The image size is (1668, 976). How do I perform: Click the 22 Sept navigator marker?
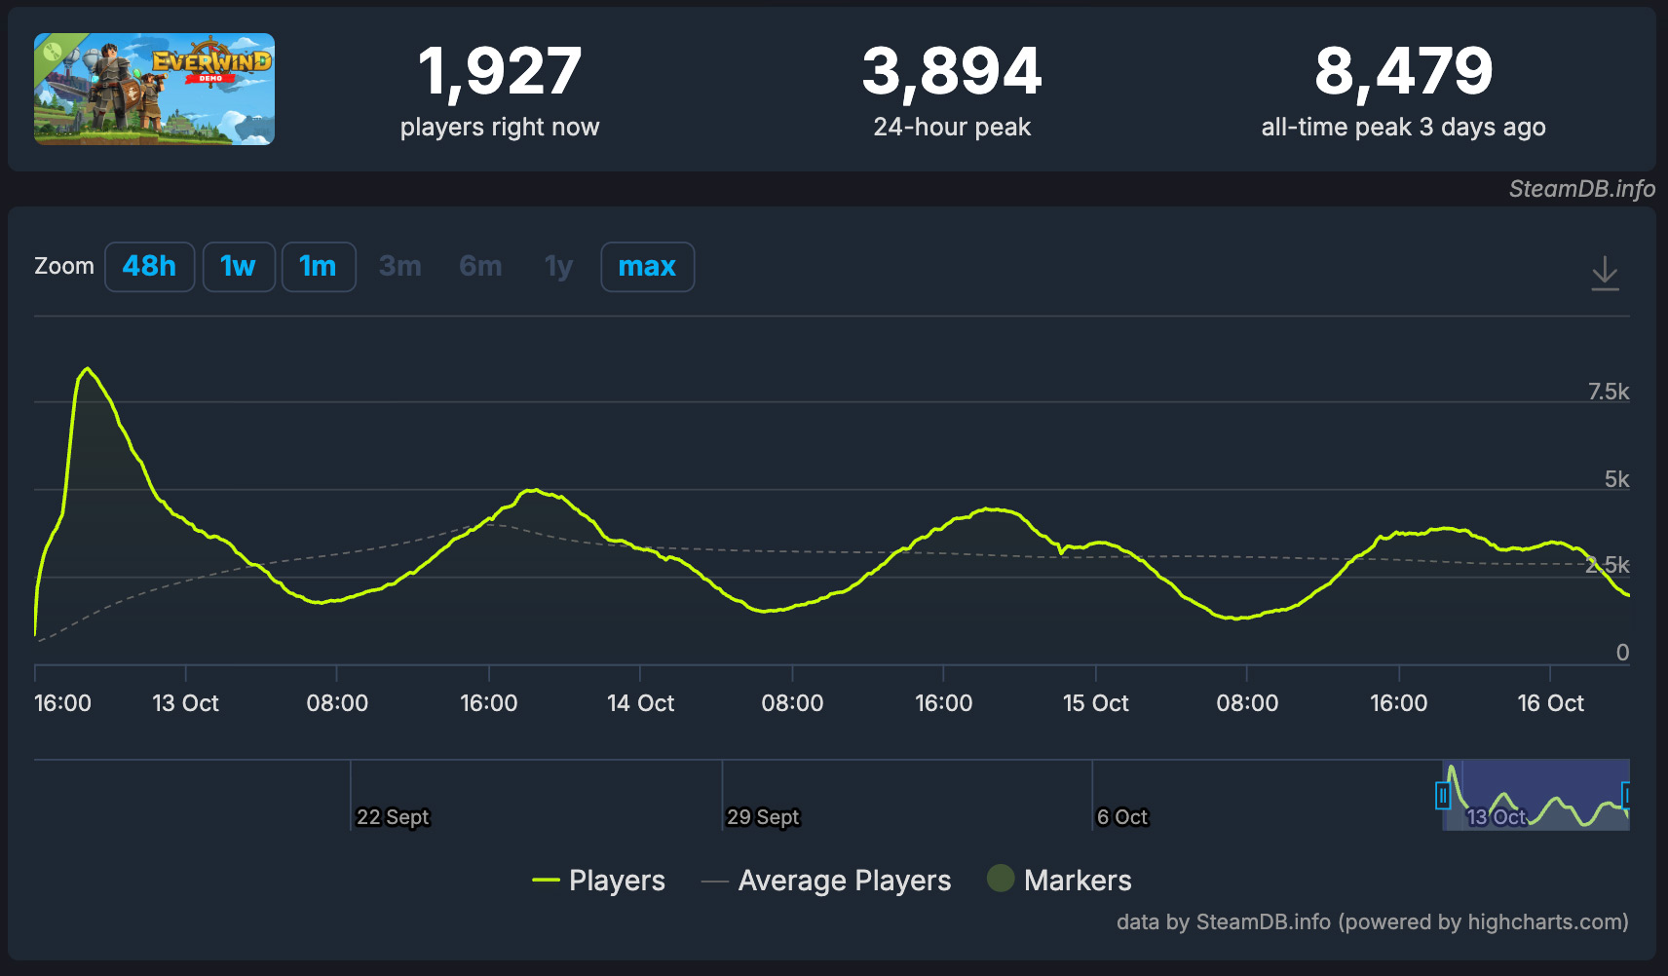(x=393, y=817)
